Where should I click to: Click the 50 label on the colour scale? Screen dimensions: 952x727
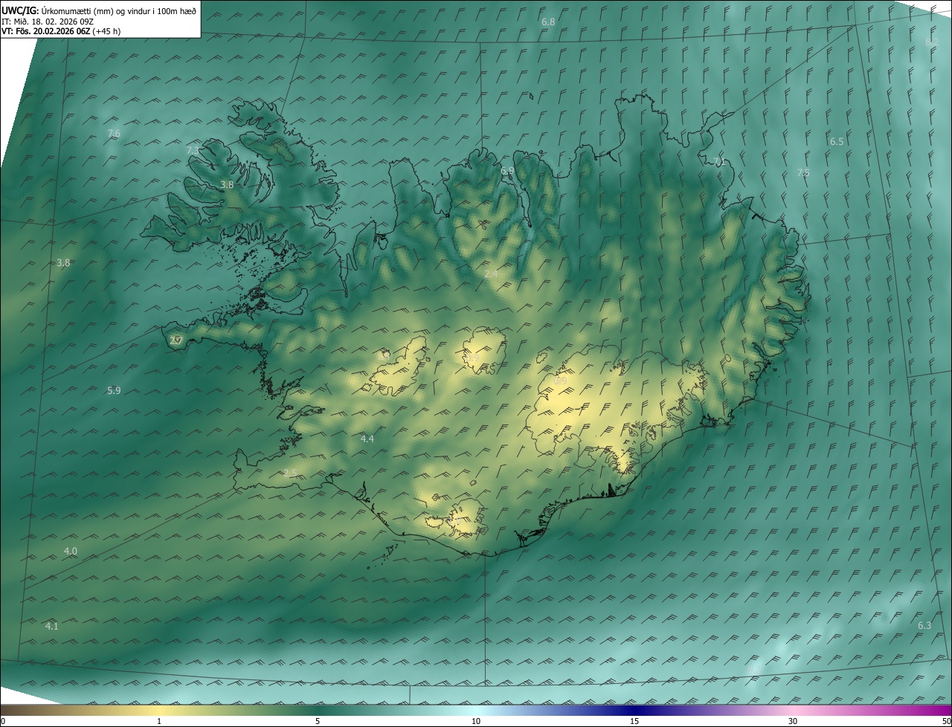pos(946,722)
